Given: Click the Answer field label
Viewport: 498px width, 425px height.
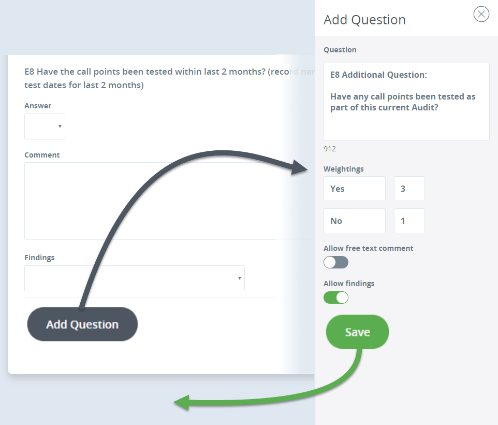Looking at the screenshot, I should click(38, 106).
